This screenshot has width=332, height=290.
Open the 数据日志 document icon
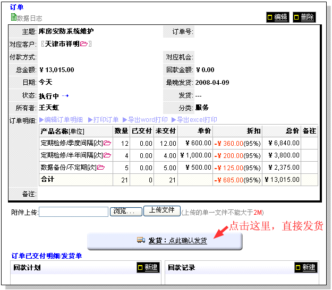[14, 17]
